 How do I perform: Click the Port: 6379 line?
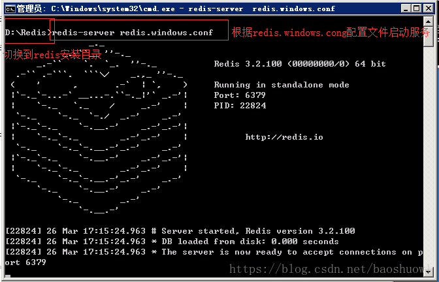point(240,95)
